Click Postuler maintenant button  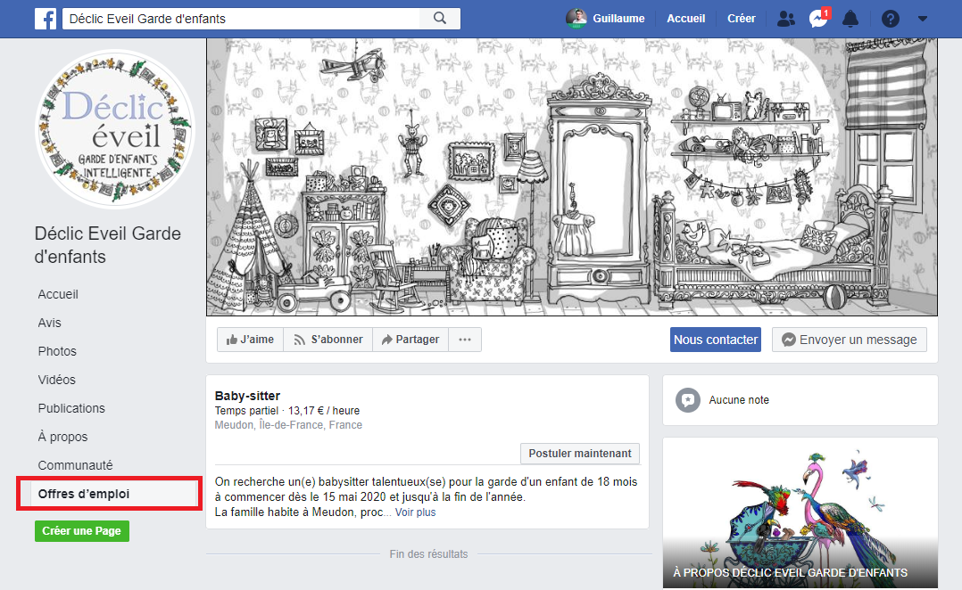pyautogui.click(x=580, y=454)
